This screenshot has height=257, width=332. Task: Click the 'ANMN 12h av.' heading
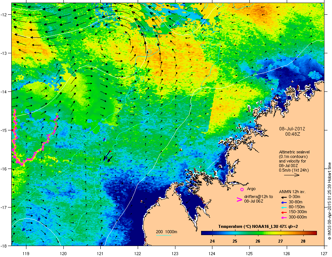pos(292,192)
